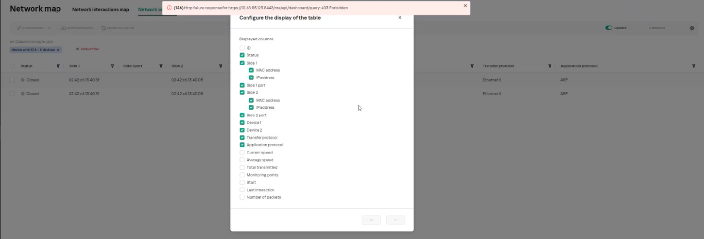The image size is (704, 239).
Task: Enable the Start column checkbox
Action: (242, 183)
